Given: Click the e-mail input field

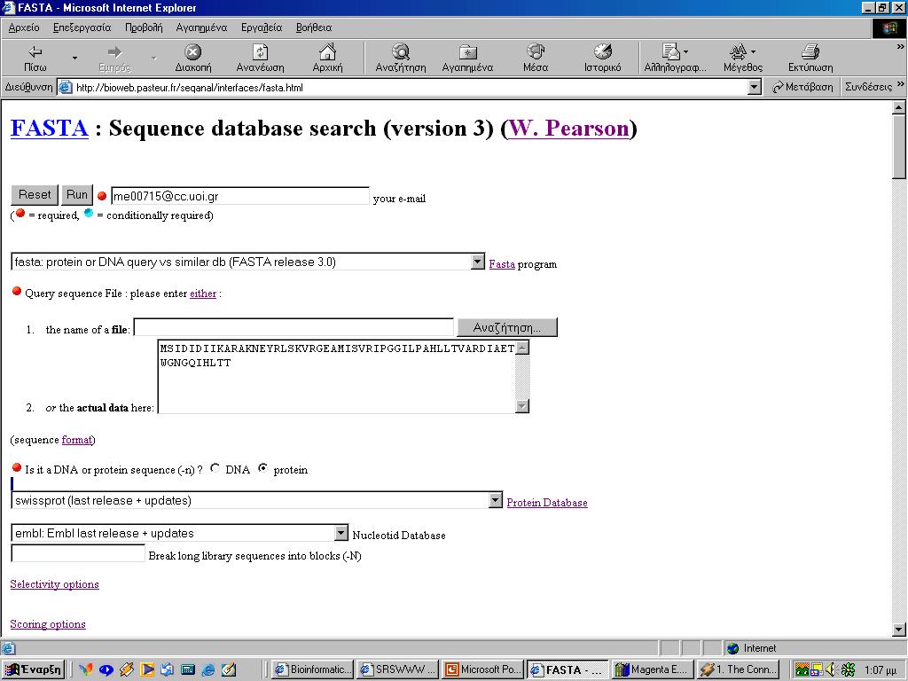Looking at the screenshot, I should point(239,196).
